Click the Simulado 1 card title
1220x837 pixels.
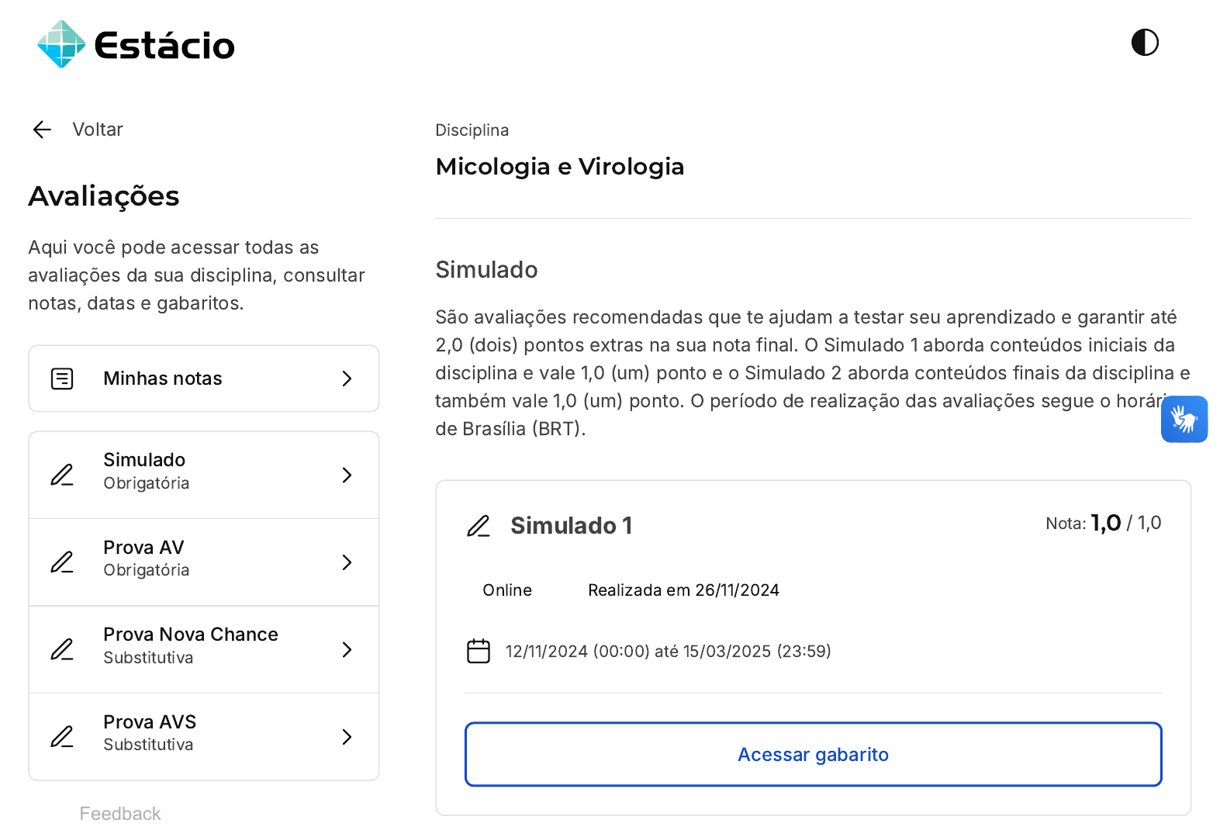[571, 526]
